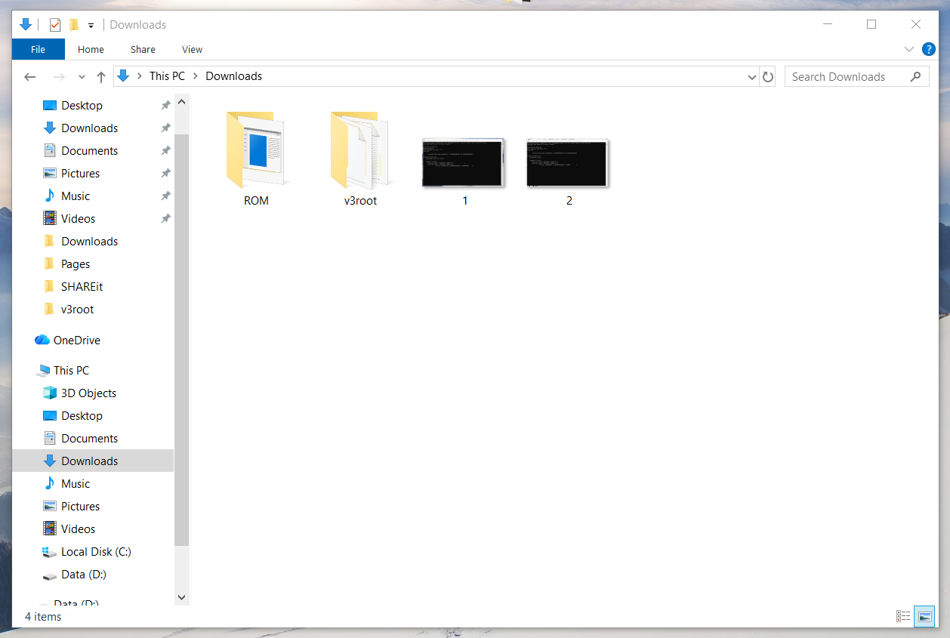Open the Customize Quick Access Toolbar dropdown
This screenshot has height=638, width=950.
(x=91, y=25)
